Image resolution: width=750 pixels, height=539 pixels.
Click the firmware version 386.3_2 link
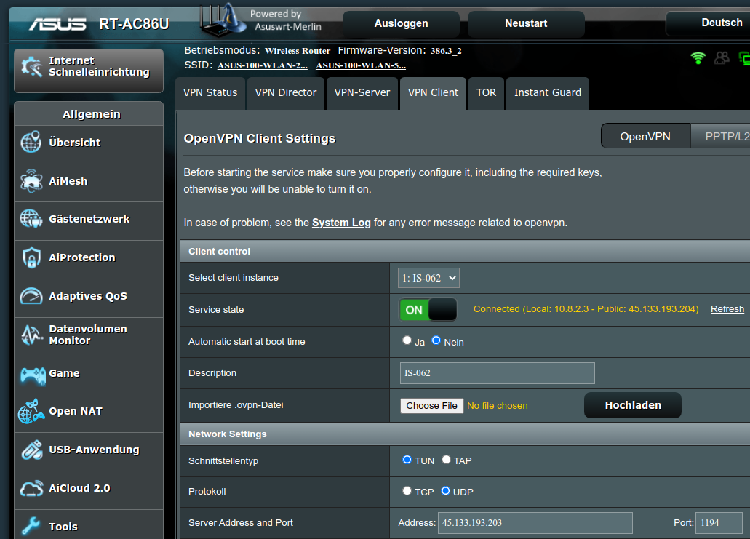coord(446,51)
